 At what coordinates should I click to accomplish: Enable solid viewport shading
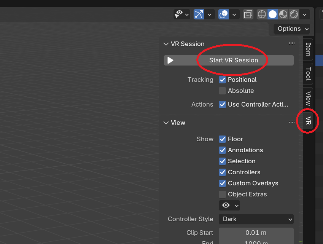click(x=272, y=14)
